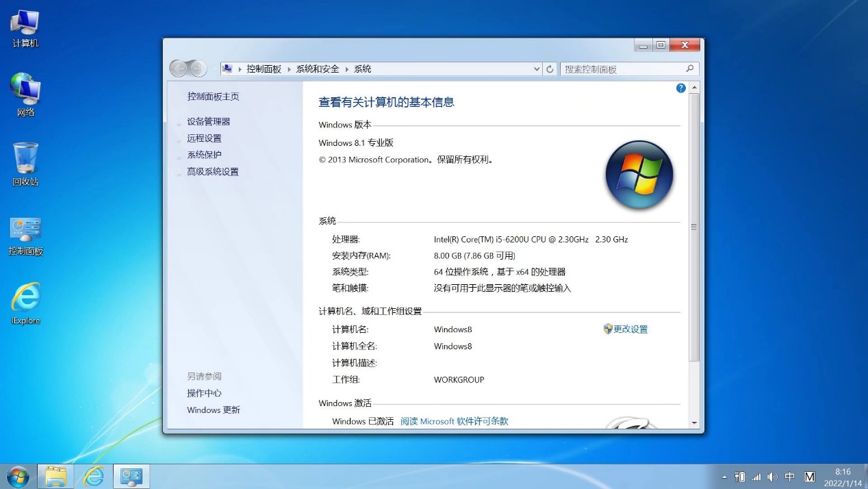
Task: Go forward with the navigation arrow
Action: pos(197,68)
